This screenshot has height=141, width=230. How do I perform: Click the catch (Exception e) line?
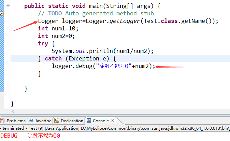click(x=77, y=58)
